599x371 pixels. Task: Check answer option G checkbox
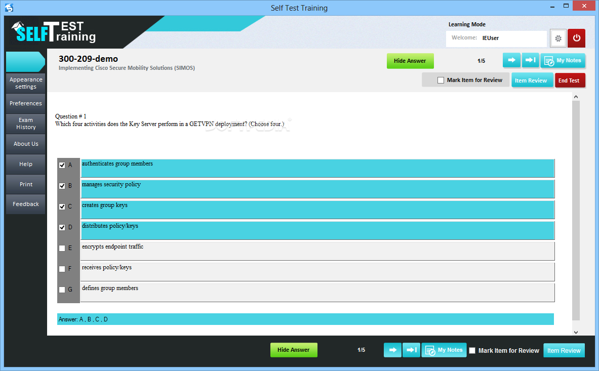click(62, 290)
